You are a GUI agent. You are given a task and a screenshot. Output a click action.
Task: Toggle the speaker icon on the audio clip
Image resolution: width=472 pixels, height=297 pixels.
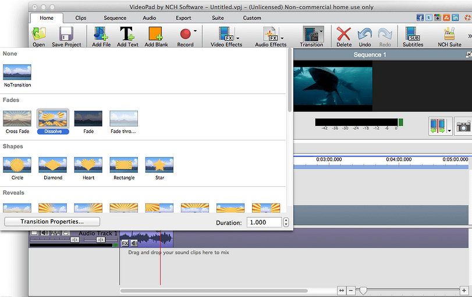(134, 243)
